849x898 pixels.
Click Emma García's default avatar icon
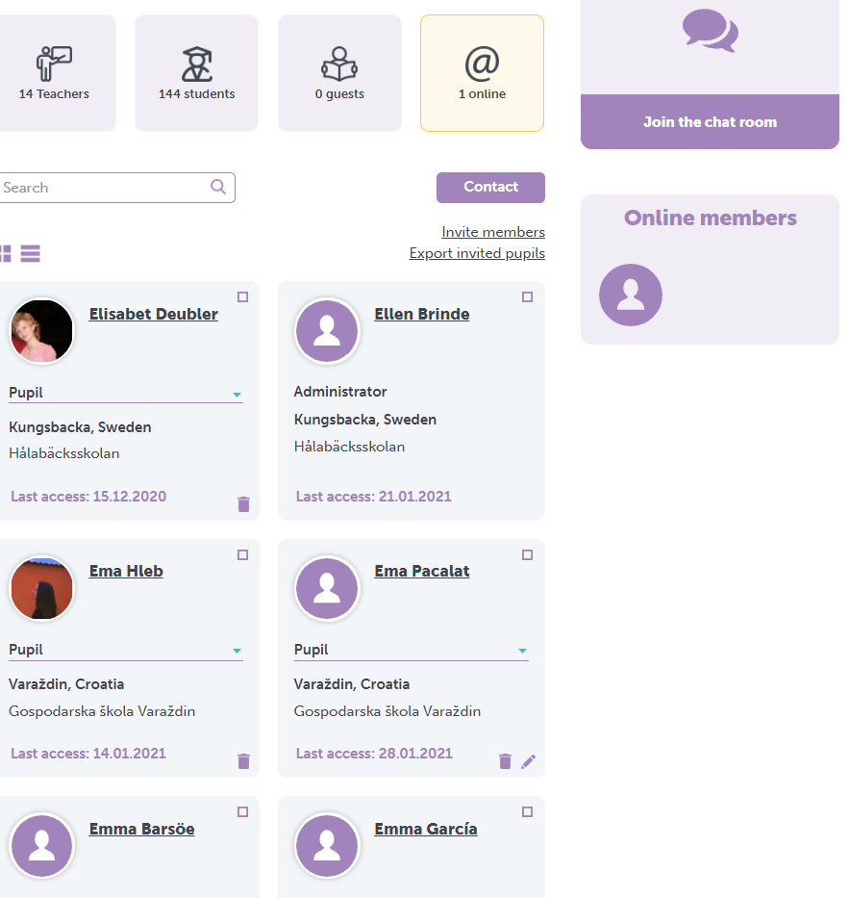pyautogui.click(x=327, y=846)
